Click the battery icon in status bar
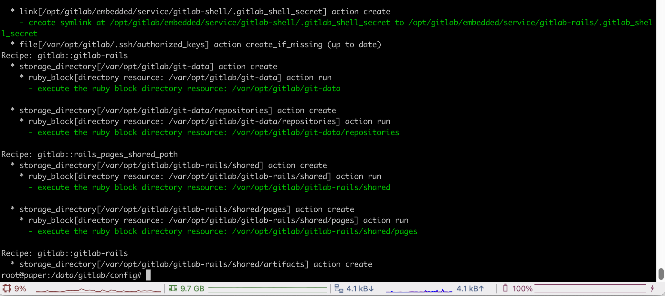This screenshot has width=665, height=296. 505,288
